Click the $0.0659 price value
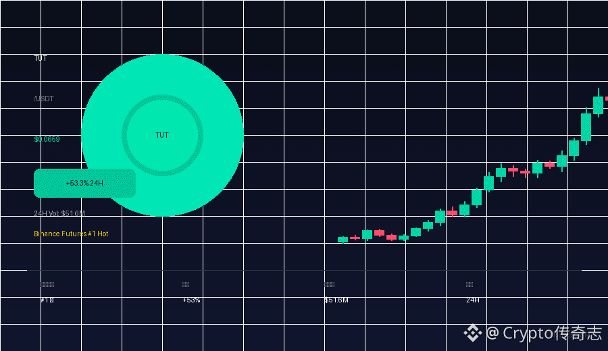This screenshot has width=608, height=351. tap(47, 140)
